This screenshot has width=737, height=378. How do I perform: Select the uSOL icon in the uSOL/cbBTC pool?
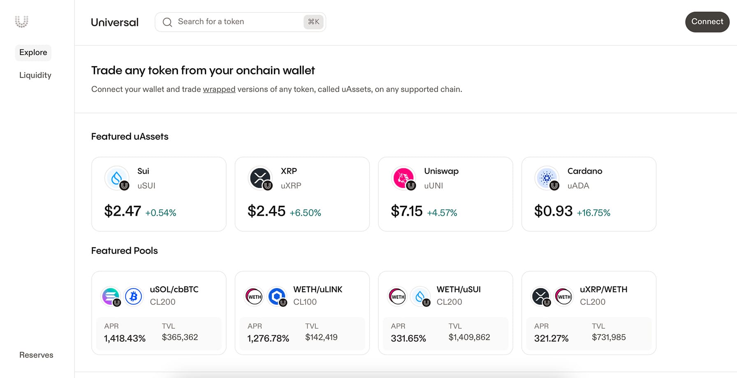(x=110, y=296)
